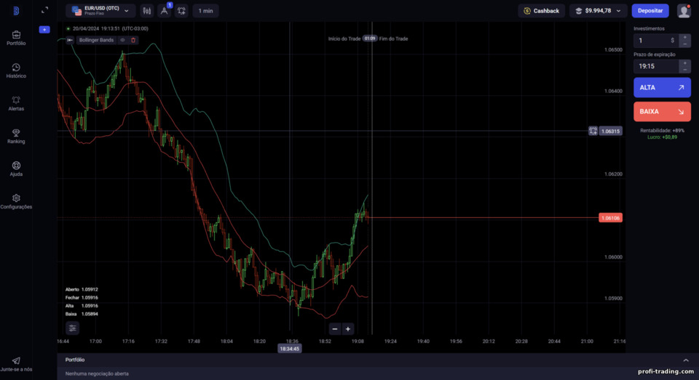
Task: Open the Histórico sidebar icon
Action: [x=16, y=68]
